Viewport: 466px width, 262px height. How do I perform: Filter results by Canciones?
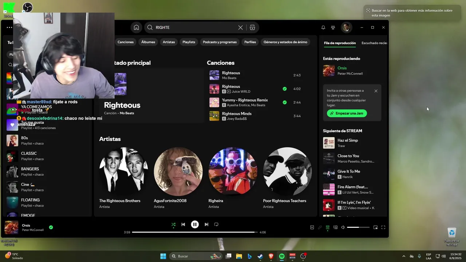coord(126,42)
